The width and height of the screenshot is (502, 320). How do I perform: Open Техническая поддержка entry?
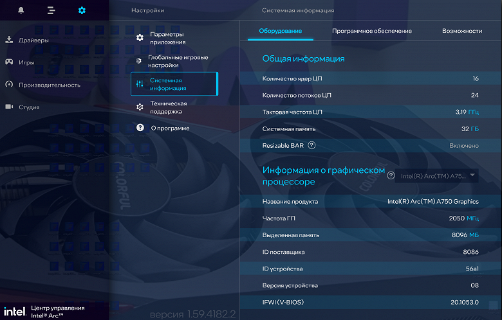point(174,107)
